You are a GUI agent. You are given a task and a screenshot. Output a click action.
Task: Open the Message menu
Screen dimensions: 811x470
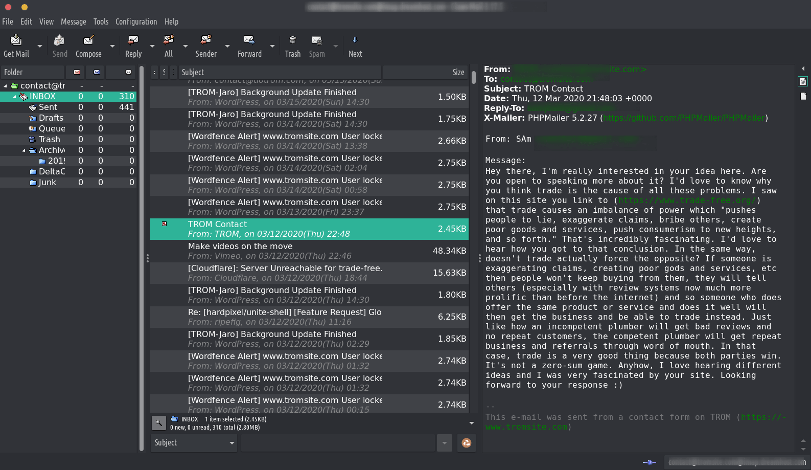pyautogui.click(x=74, y=21)
